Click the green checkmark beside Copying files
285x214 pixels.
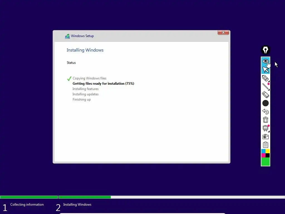(69, 78)
